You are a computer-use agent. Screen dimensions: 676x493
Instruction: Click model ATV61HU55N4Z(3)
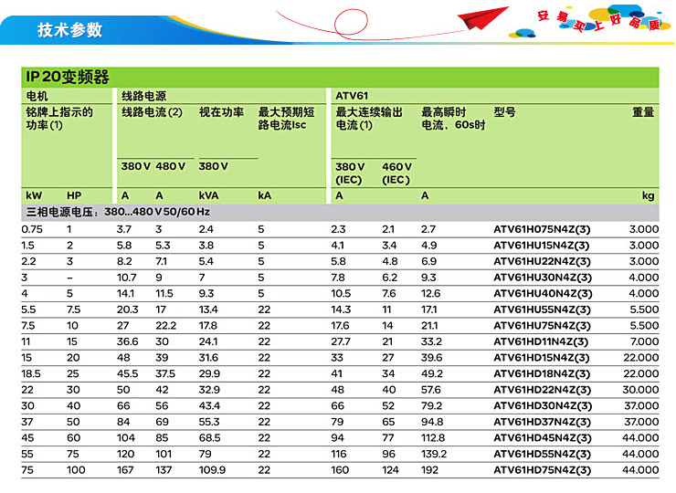click(x=542, y=309)
